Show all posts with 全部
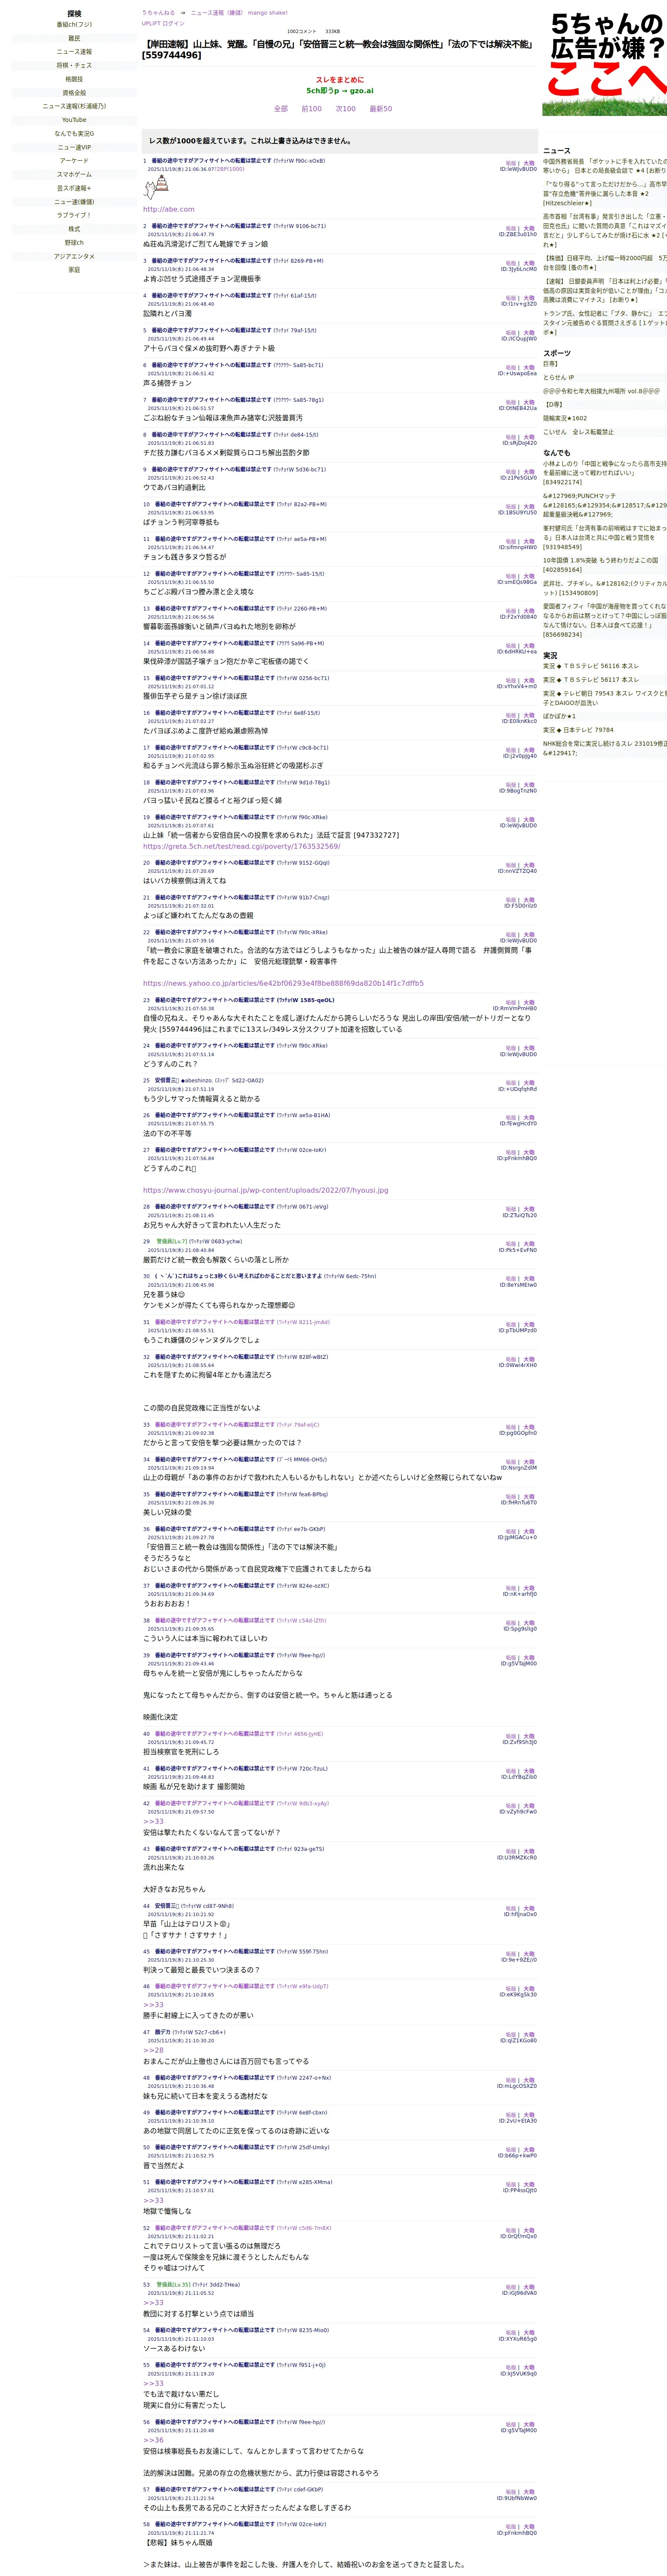The height and width of the screenshot is (2576, 667). tap(281, 109)
